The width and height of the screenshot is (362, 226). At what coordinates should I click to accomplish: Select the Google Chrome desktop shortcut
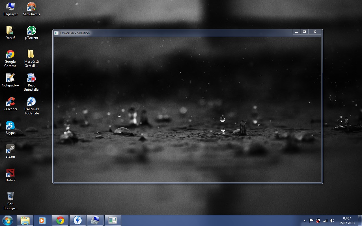10,58
